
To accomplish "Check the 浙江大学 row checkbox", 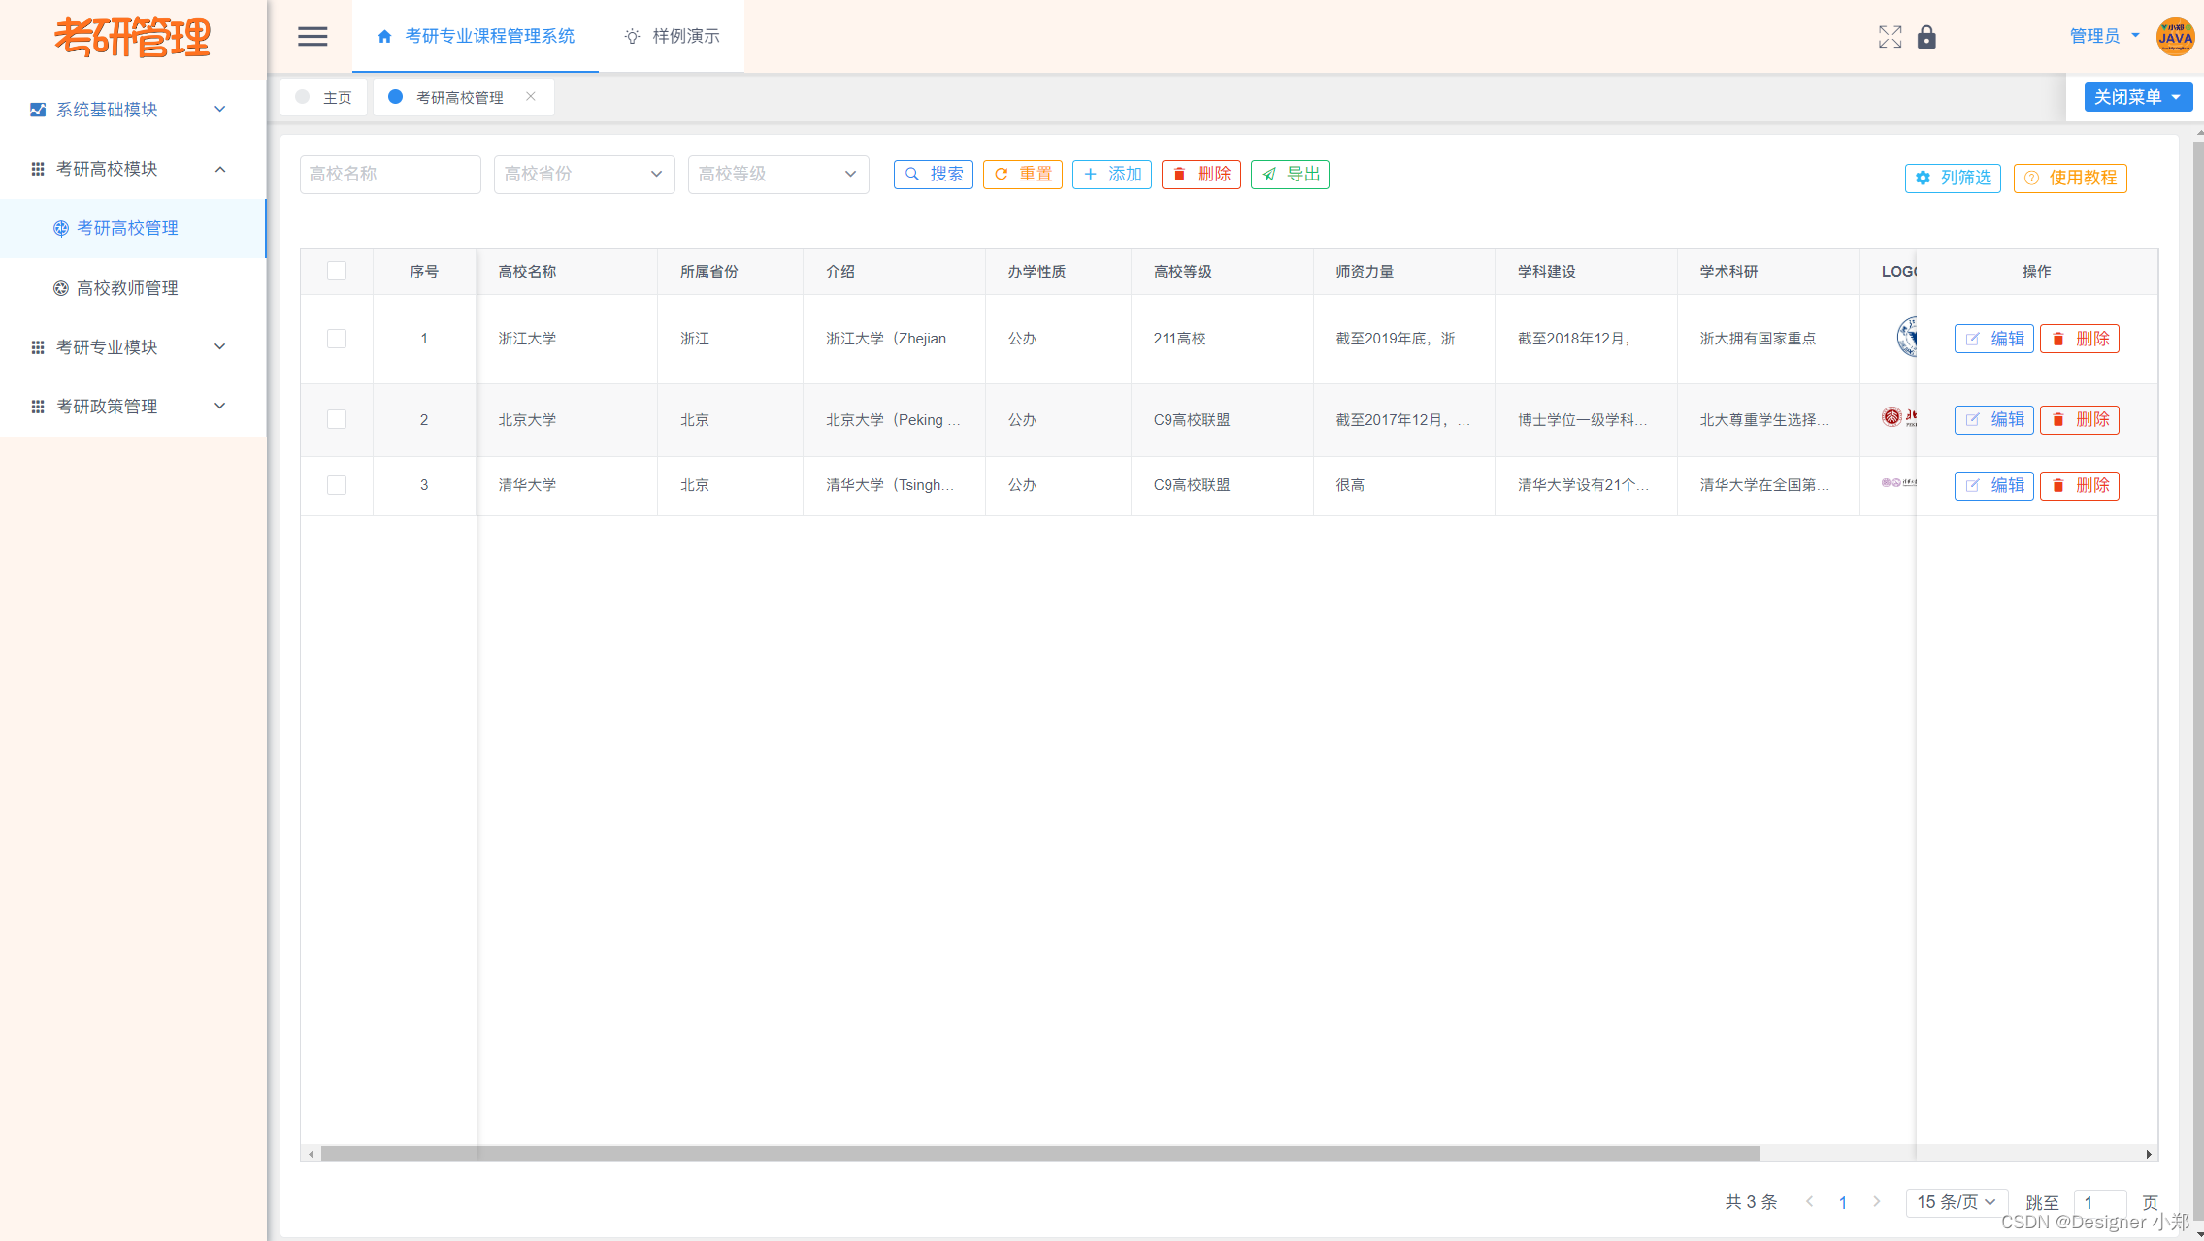I will tap(337, 339).
